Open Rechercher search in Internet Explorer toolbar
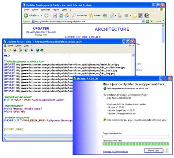This screenshot has height=158, width=174. click(79, 15)
